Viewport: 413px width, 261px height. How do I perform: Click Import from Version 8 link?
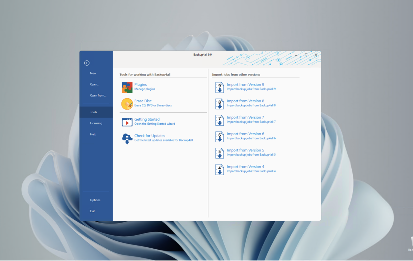click(x=245, y=101)
